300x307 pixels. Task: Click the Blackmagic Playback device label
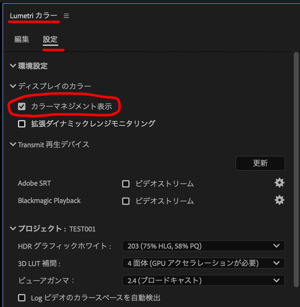tap(49, 201)
